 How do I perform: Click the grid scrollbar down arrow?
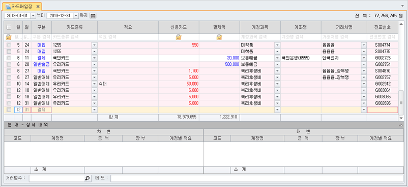click(x=401, y=118)
